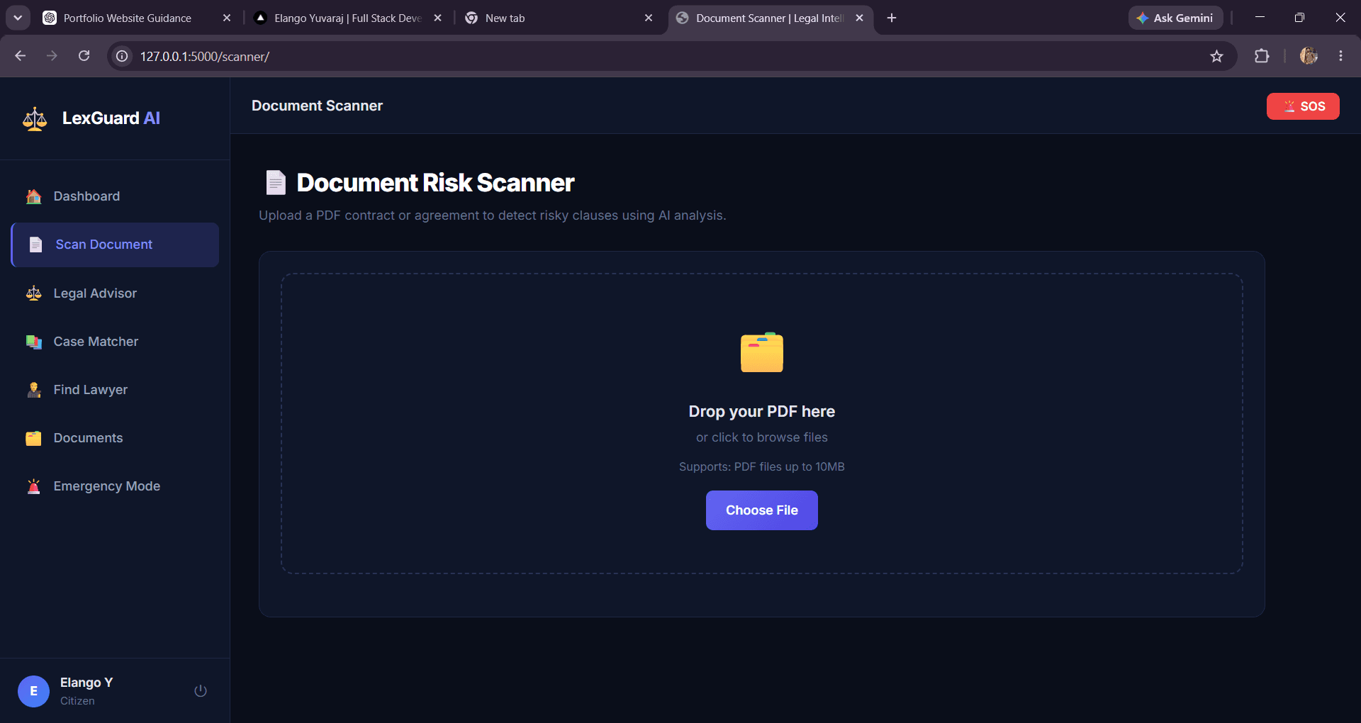This screenshot has height=723, width=1361.
Task: Close the Elango Yuvaraj tab
Action: pos(437,18)
